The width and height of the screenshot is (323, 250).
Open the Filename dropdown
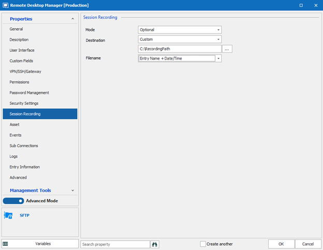coord(218,59)
